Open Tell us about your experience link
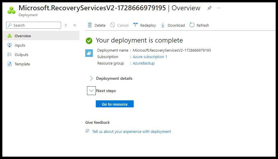This screenshot has width=278, height=159. pyautogui.click(x=132, y=131)
